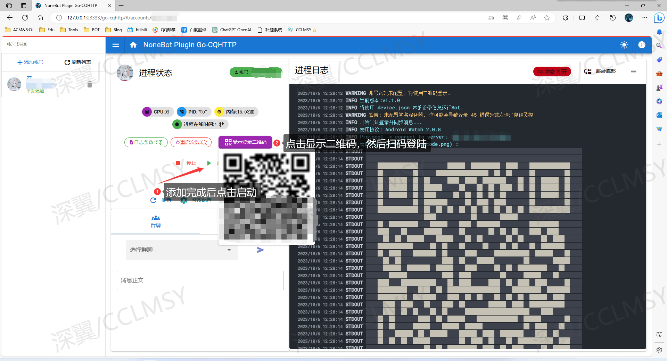
Task: Open the Edu bookmarks folder
Action: pyautogui.click(x=47, y=30)
